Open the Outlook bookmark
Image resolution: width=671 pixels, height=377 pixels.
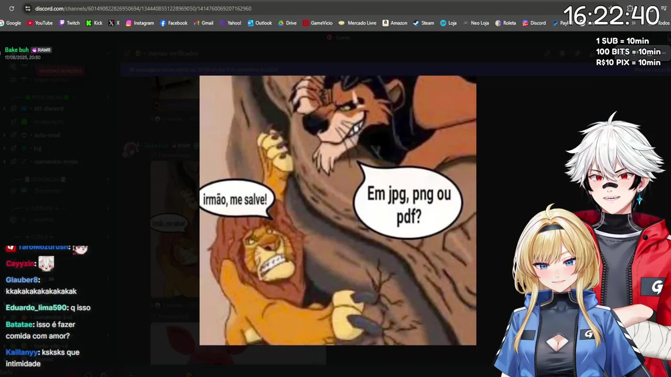point(259,23)
